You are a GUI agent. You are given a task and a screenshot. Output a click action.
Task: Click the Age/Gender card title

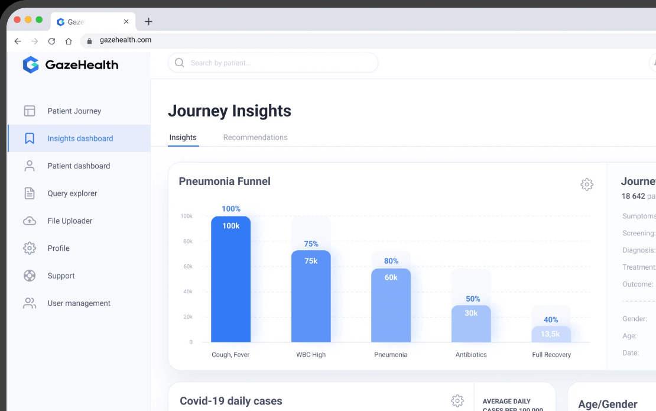tap(608, 404)
